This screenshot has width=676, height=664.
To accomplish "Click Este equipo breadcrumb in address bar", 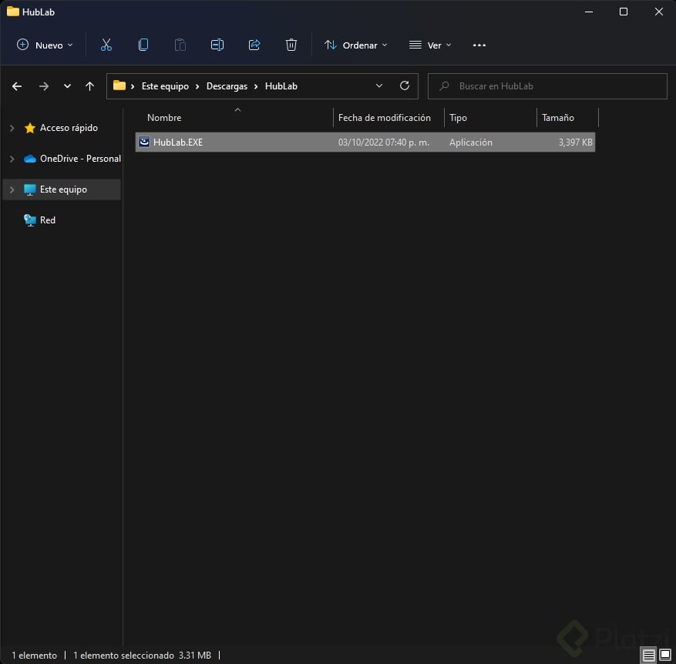I will point(165,86).
